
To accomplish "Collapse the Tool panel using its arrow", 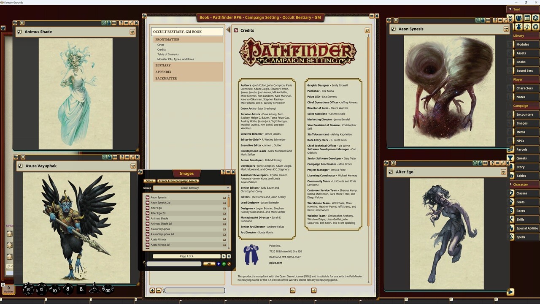I will (x=510, y=9).
